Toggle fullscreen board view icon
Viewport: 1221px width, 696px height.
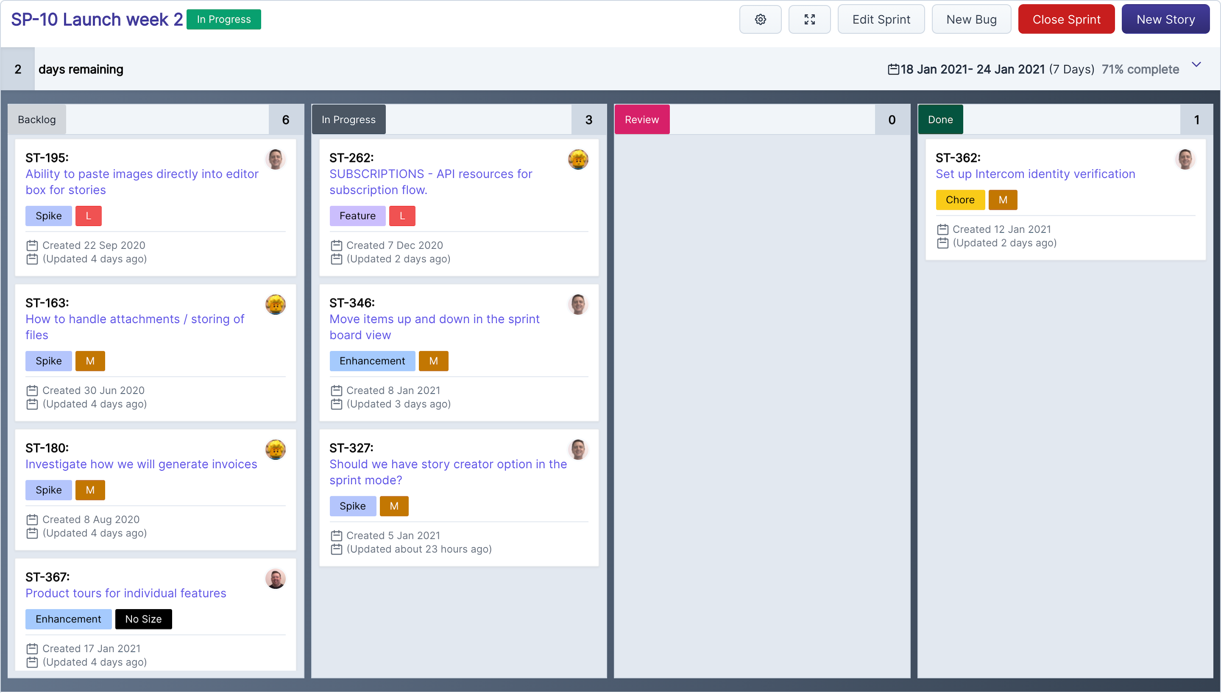pyautogui.click(x=809, y=19)
